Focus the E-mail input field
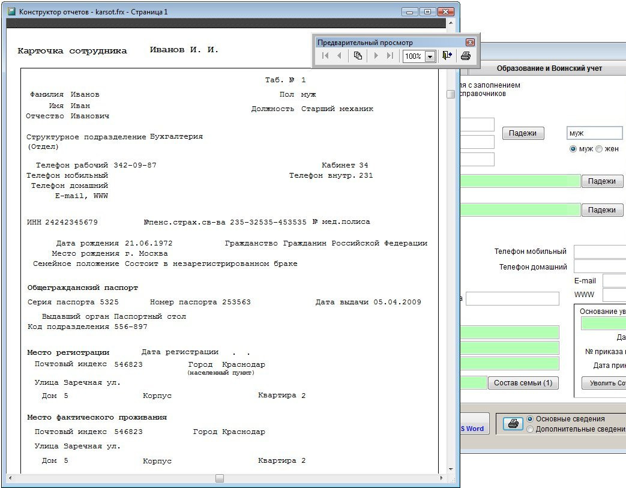Image resolution: width=626 pixels, height=488 pixels. (615, 281)
